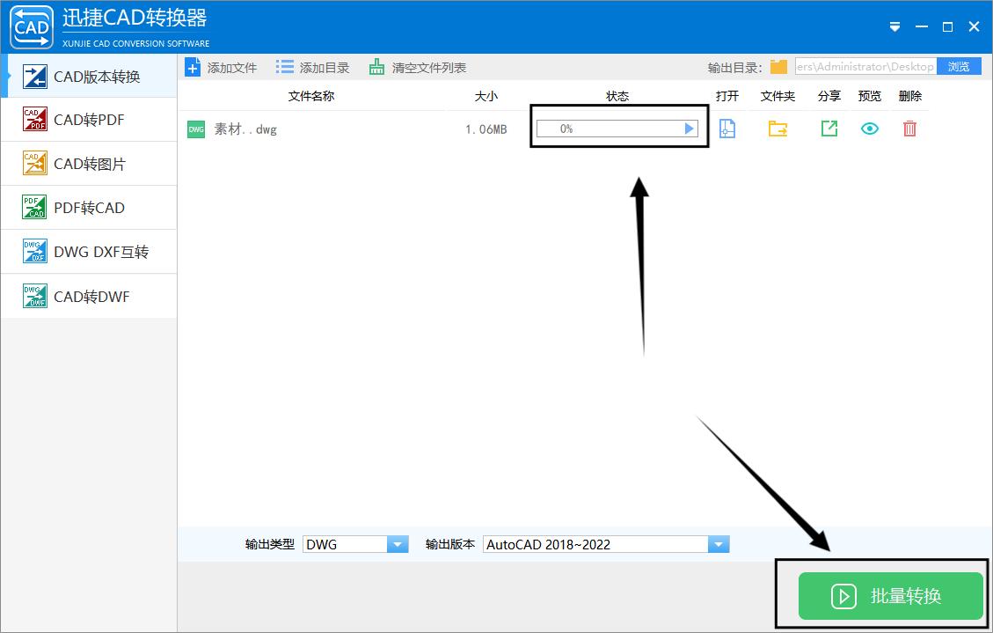Screen dimensions: 993x633
Task: Open the converted file with 打开 icon
Action: pos(727,129)
